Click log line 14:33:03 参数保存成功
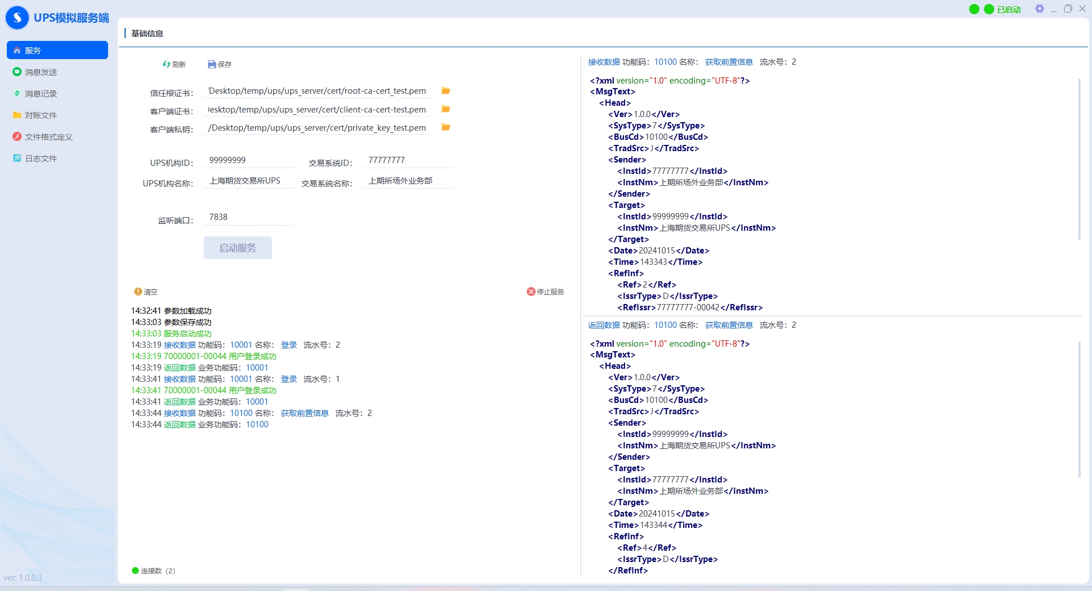Screen dimensions: 1092x591 click(x=171, y=322)
